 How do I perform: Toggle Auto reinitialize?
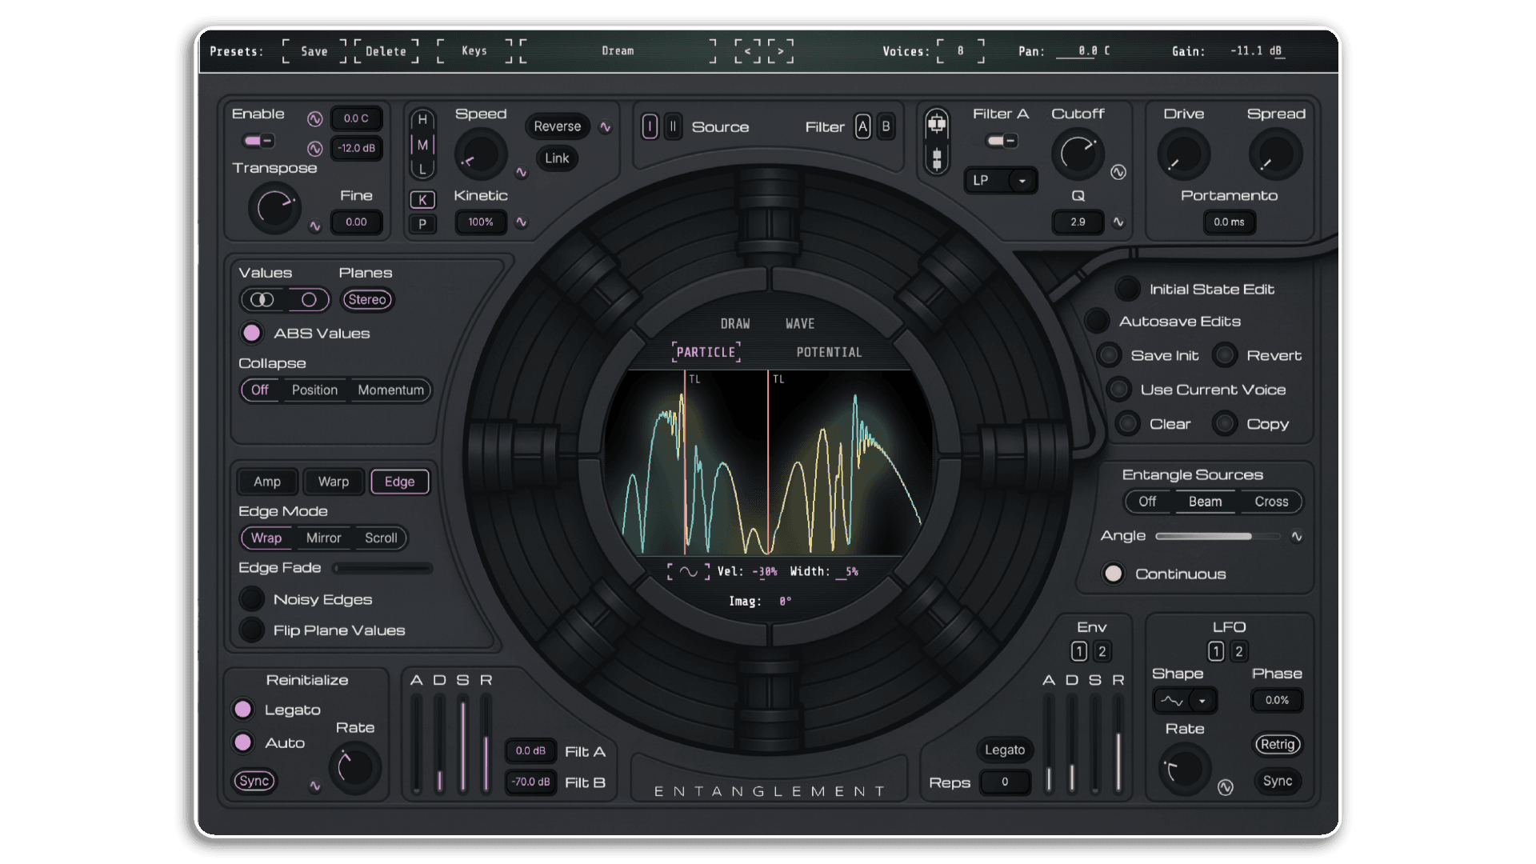click(243, 742)
